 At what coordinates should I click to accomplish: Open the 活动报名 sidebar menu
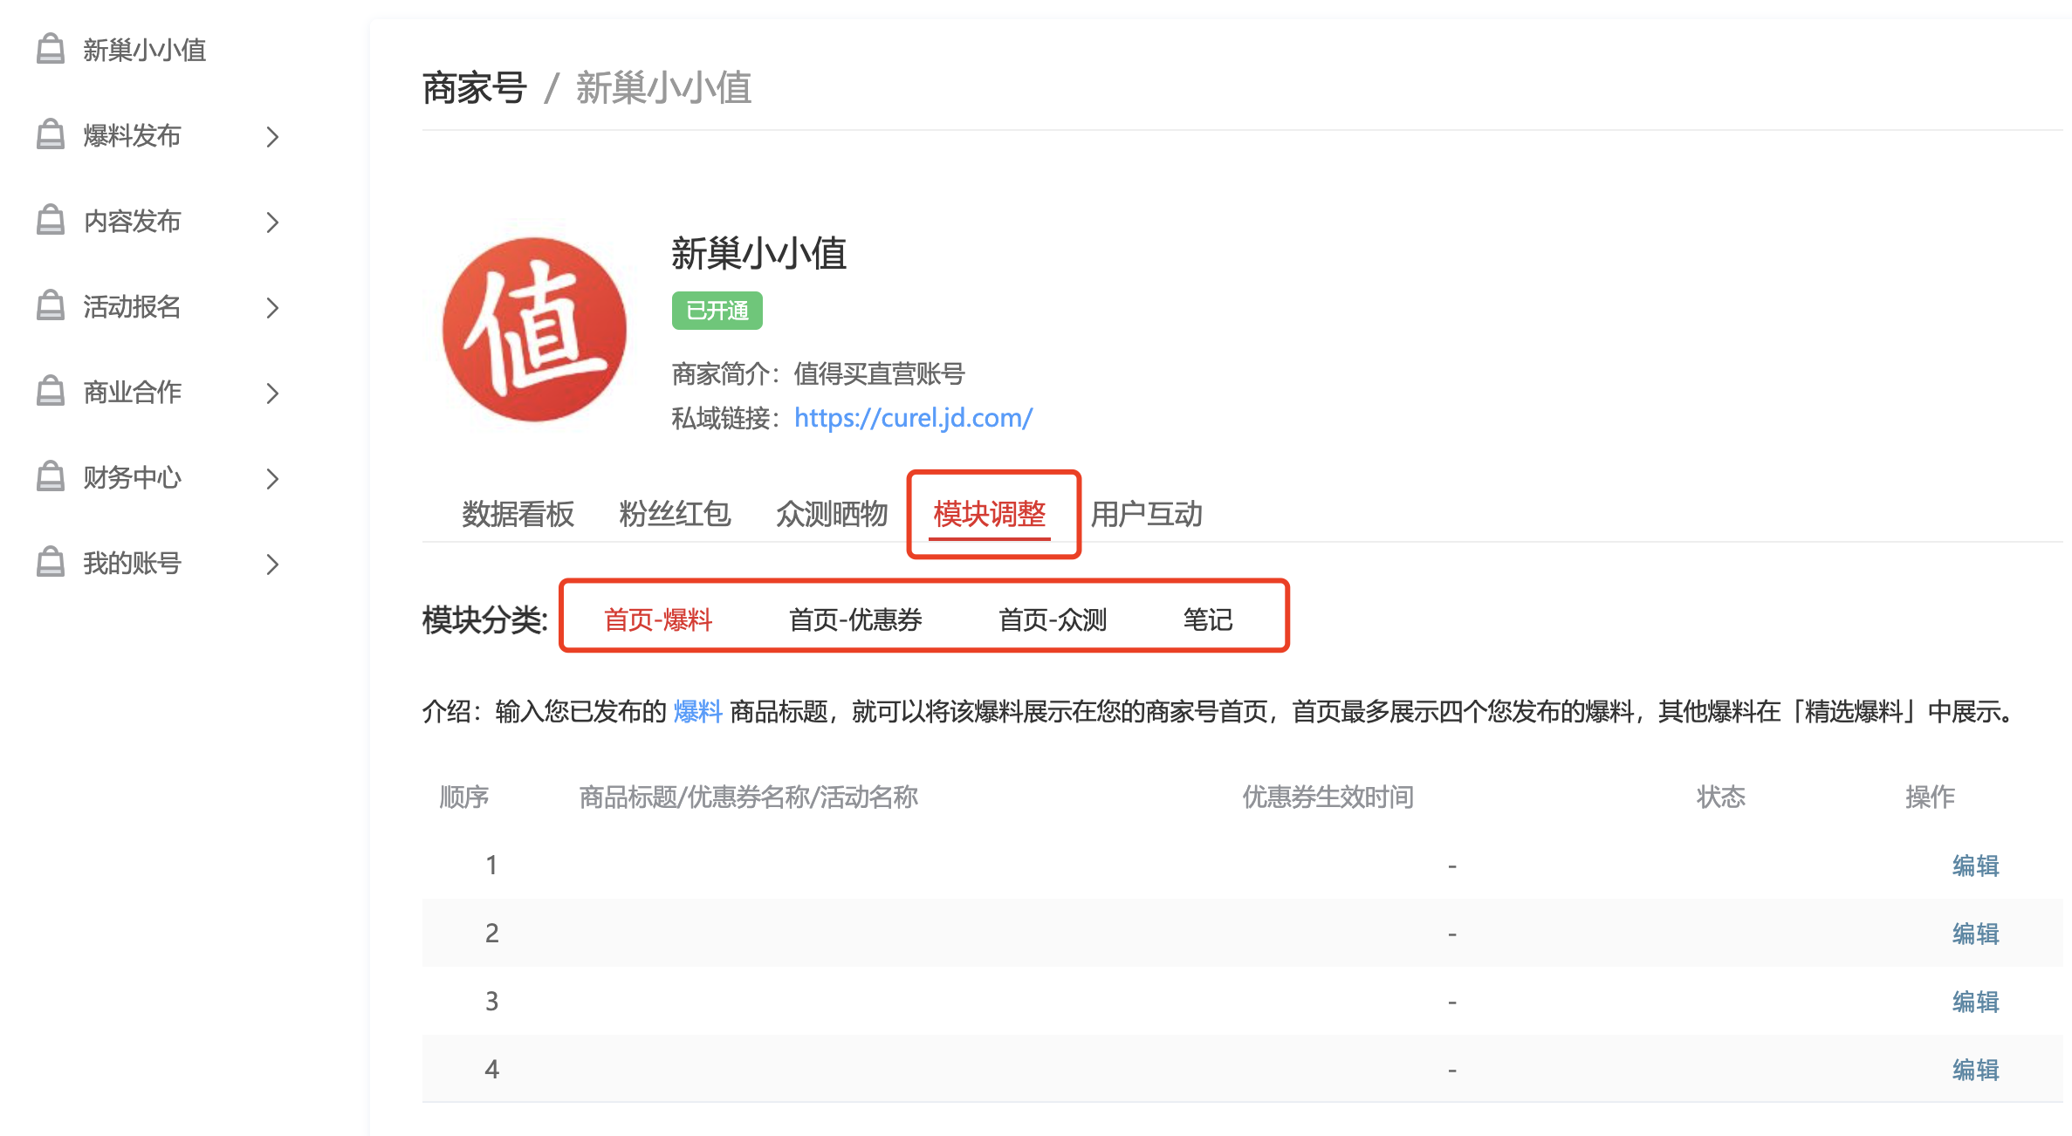coord(132,307)
